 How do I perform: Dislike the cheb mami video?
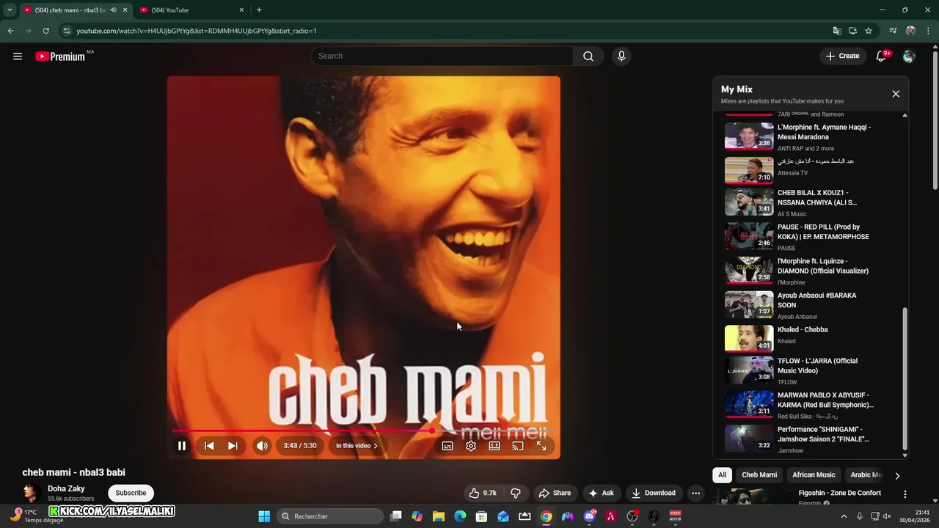coord(516,493)
